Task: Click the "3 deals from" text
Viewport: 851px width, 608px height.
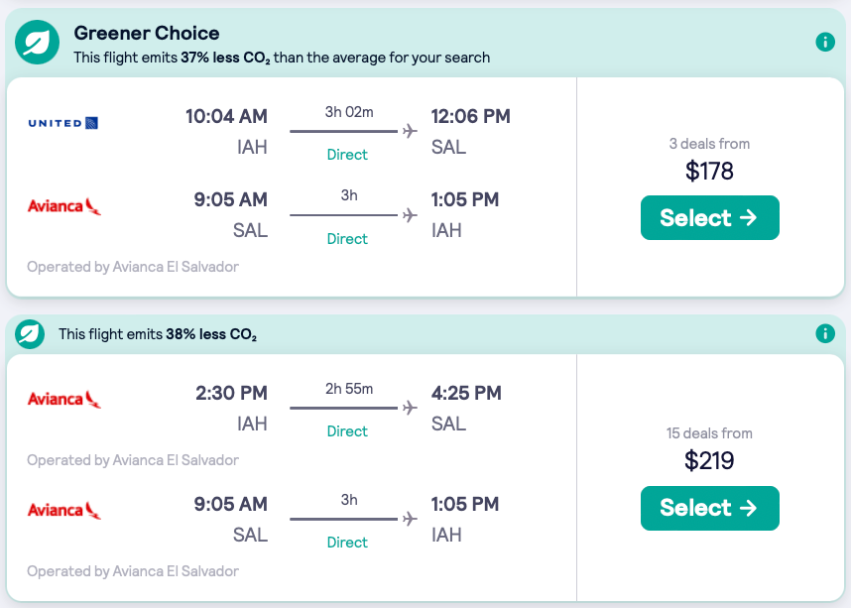Action: [709, 144]
